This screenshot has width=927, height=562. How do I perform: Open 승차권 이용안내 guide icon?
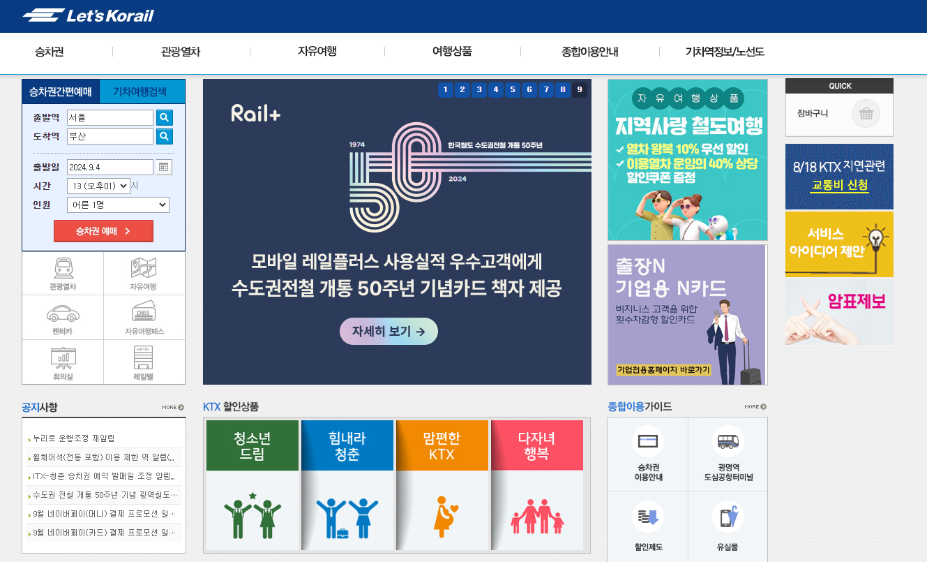(648, 454)
